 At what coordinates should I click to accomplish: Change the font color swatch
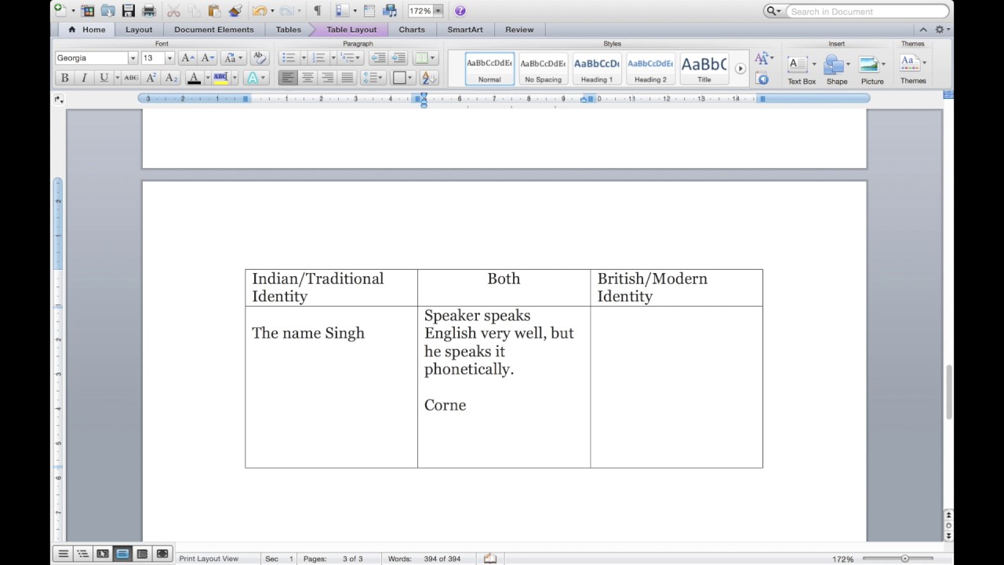point(195,78)
